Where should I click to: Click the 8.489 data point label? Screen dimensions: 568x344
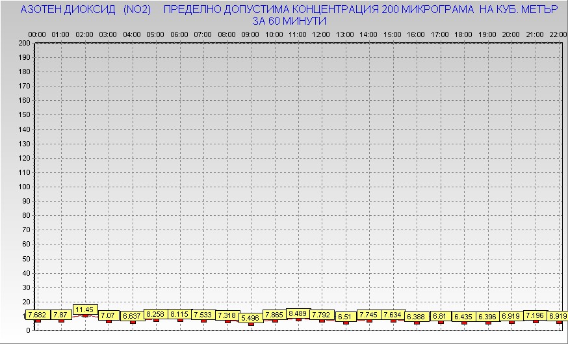click(298, 313)
